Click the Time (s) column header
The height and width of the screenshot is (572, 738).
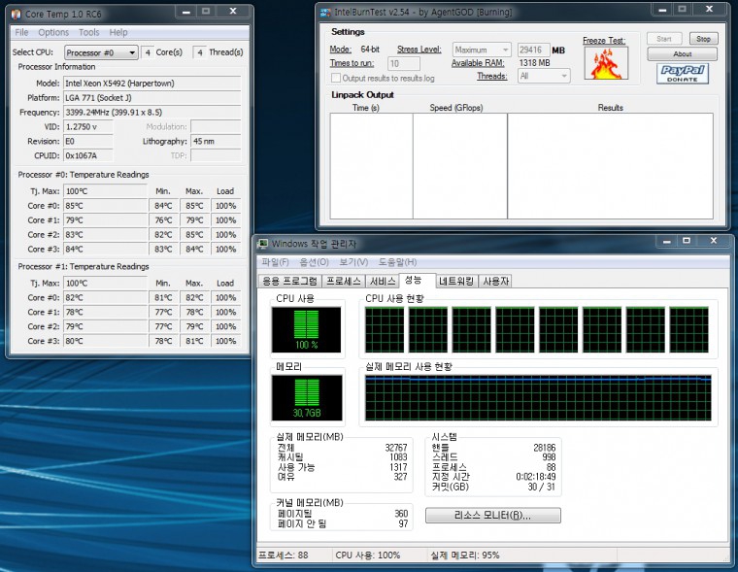(366, 108)
